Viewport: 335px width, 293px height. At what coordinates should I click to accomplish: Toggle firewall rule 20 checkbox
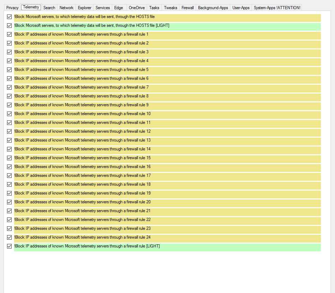tap(9, 202)
